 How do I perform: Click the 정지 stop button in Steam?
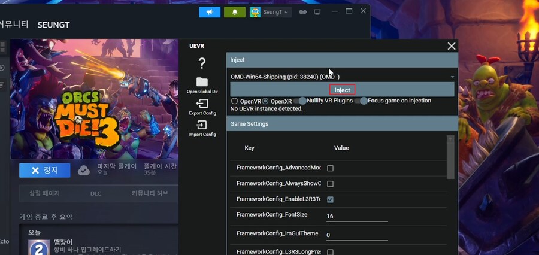(x=45, y=171)
